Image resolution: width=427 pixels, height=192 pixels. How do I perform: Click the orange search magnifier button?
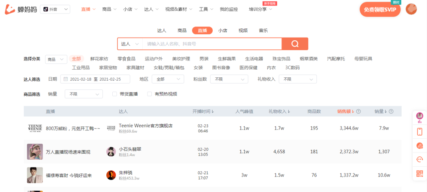[295, 44]
